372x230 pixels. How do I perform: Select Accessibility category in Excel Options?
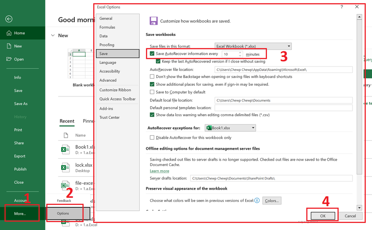(x=117, y=71)
